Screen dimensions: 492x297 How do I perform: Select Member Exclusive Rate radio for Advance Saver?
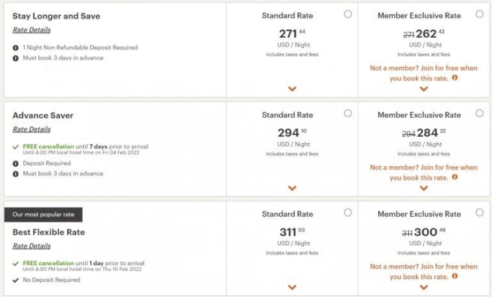(x=479, y=113)
